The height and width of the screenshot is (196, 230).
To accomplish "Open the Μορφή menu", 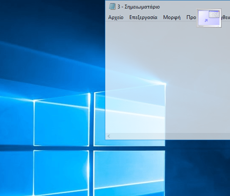I will pos(172,17).
